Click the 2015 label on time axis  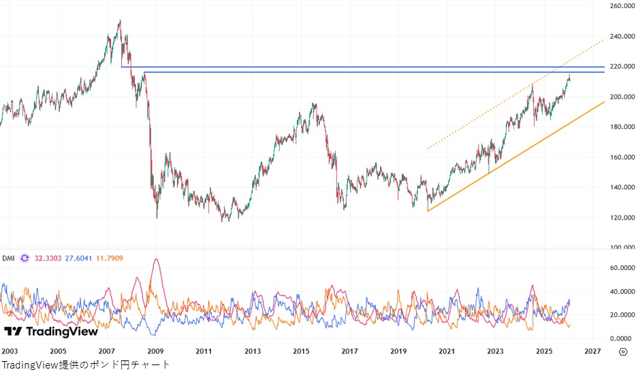pos(301,352)
